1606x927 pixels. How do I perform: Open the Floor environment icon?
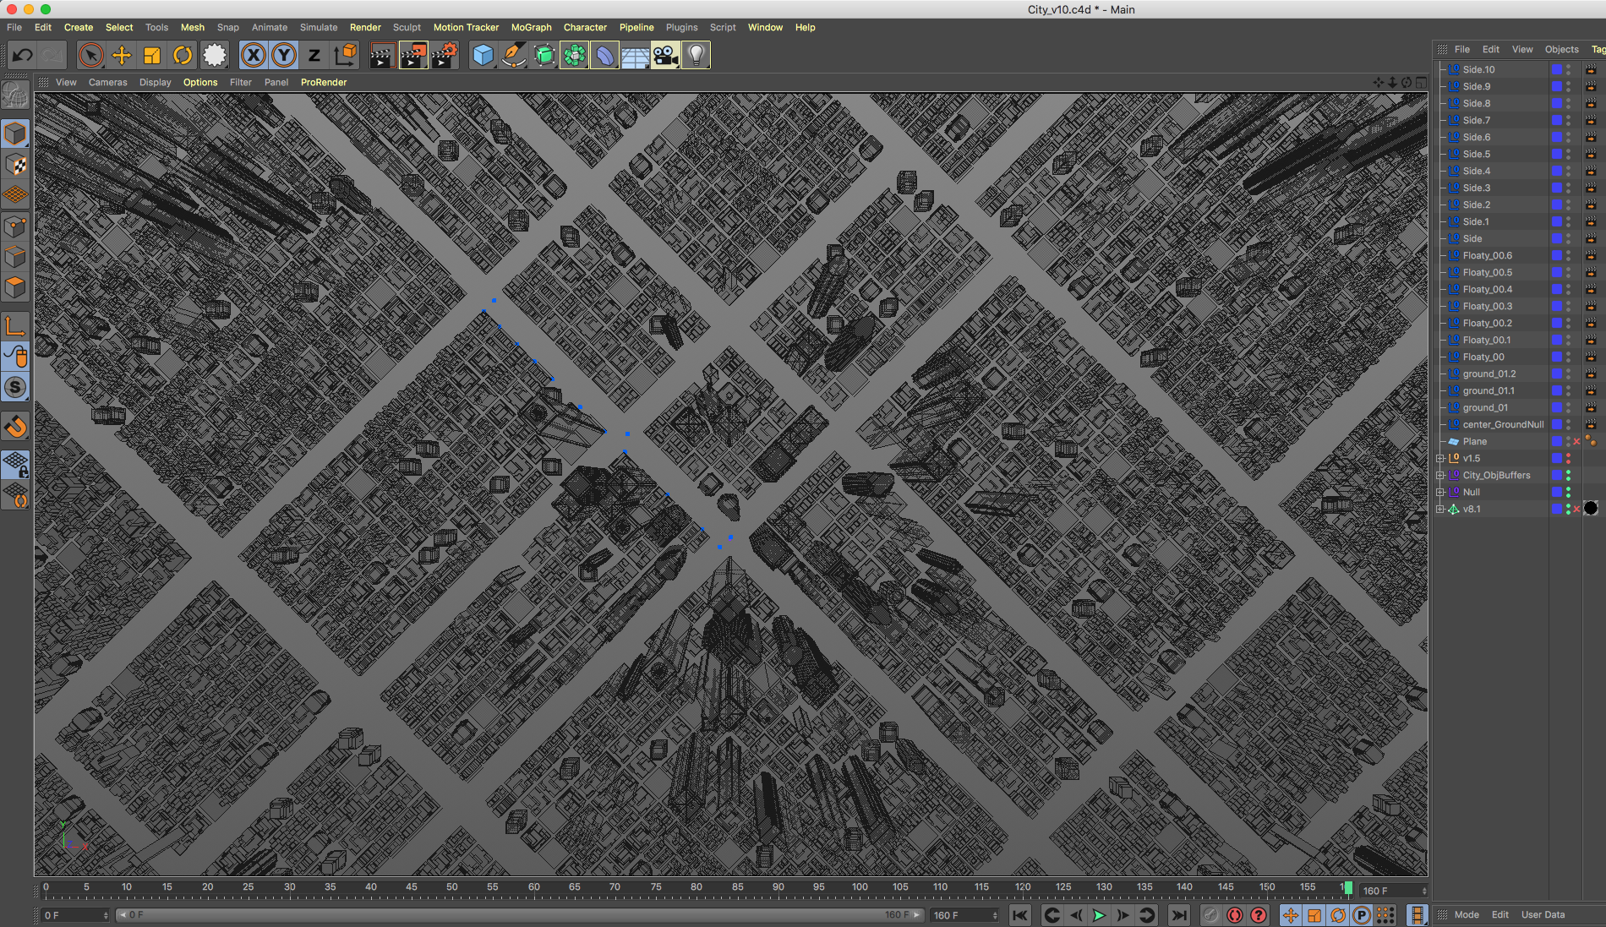635,56
